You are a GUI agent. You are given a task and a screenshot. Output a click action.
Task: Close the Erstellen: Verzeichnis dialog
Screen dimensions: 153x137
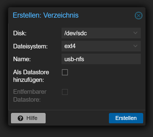pos(139,16)
